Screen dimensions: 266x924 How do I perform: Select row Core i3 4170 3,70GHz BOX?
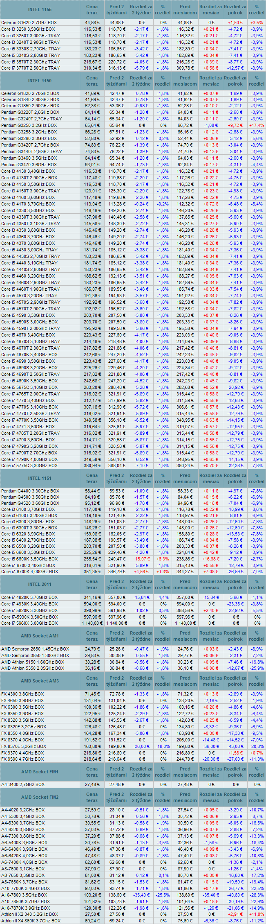(133, 204)
